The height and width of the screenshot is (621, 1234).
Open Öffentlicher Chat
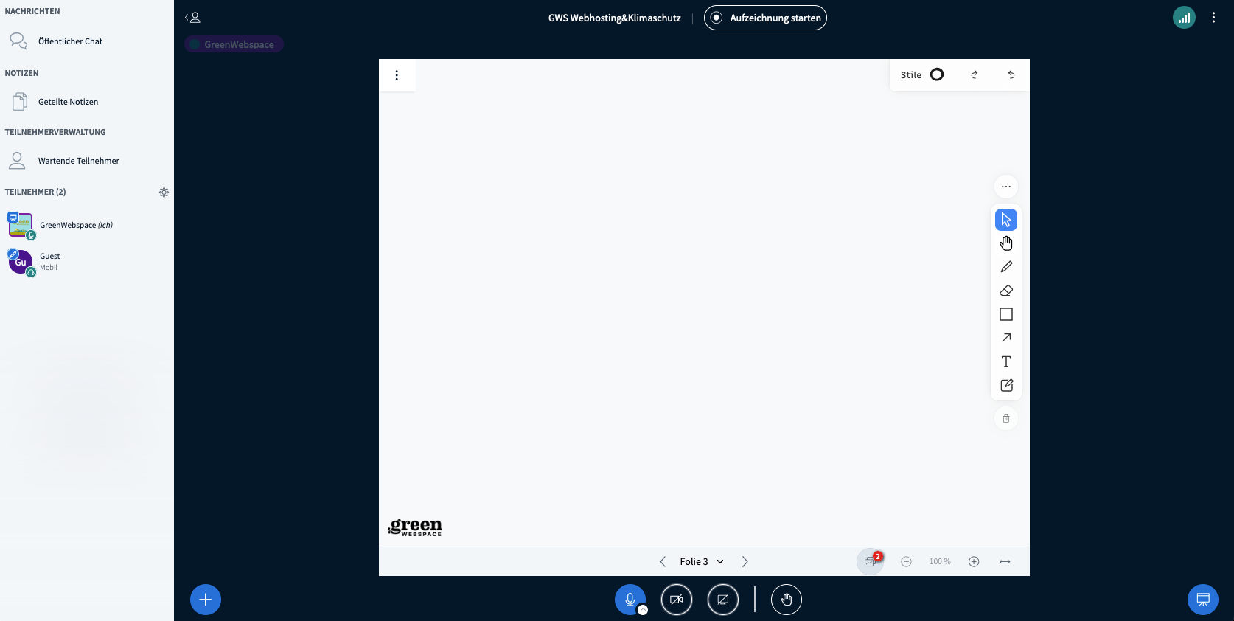(x=87, y=41)
